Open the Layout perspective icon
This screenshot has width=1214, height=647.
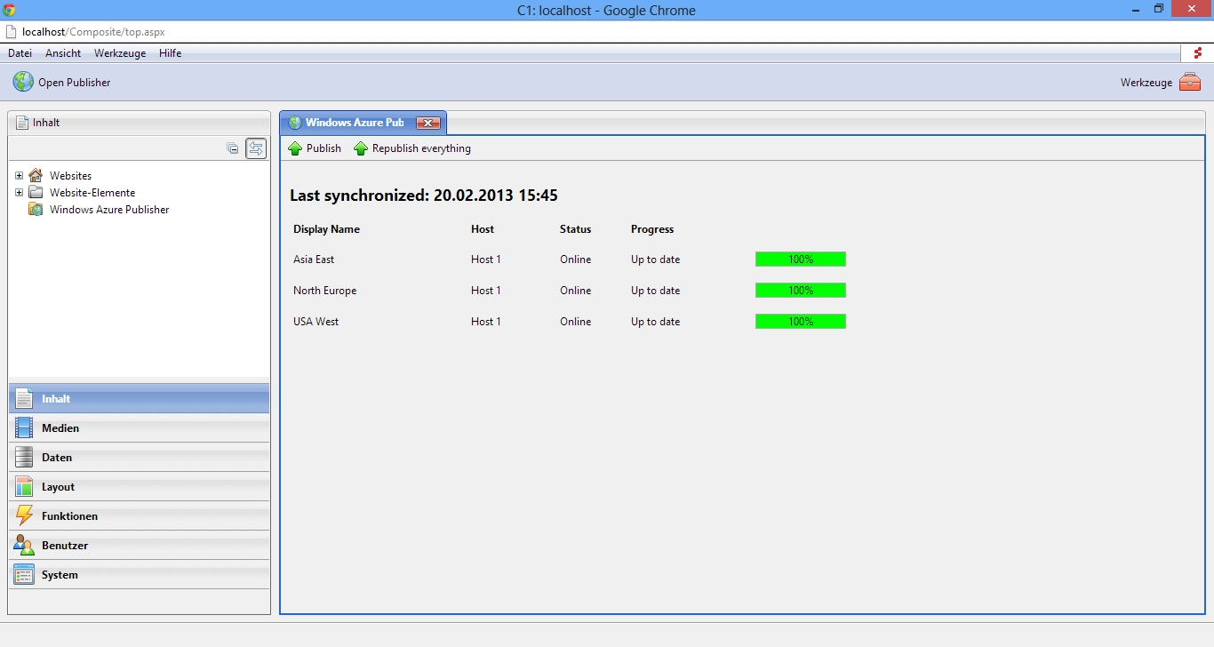coord(24,487)
